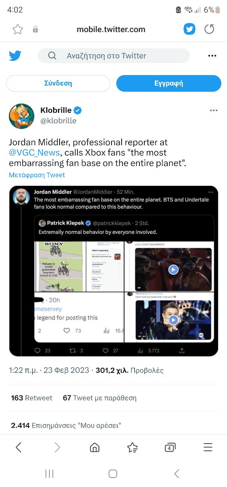Screen dimensions: 227x487
Task: Tap the blue Twitter app icon in the address bar
Action: point(189,29)
